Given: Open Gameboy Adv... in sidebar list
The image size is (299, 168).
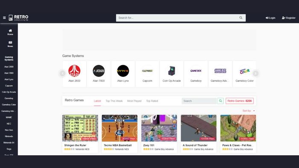Looking at the screenshot, I should pyautogui.click(x=9, y=111).
